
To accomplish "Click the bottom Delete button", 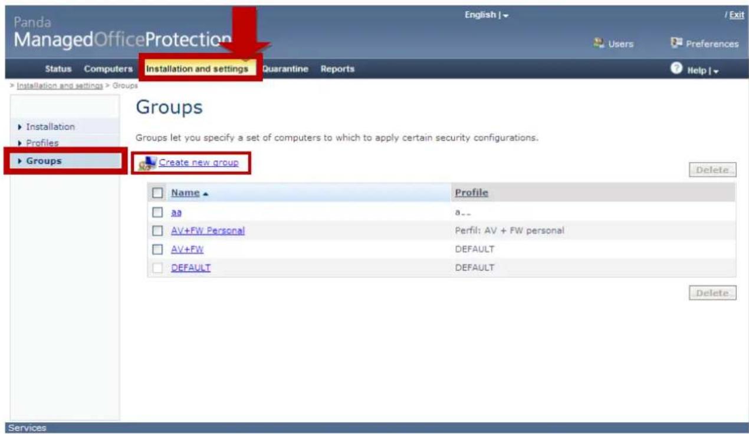I will point(712,293).
